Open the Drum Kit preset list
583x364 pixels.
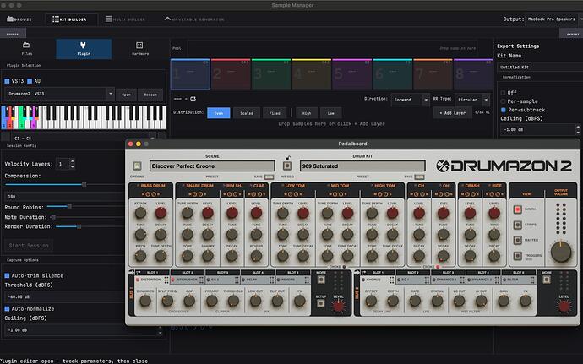(362, 166)
